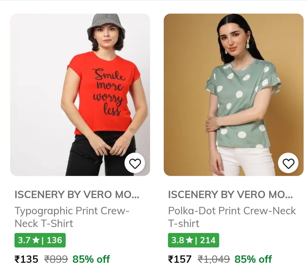Image resolution: width=307 pixels, height=279 pixels.
Task: Wishlist the red Typographic Print T-Shirt
Action: pos(135,163)
